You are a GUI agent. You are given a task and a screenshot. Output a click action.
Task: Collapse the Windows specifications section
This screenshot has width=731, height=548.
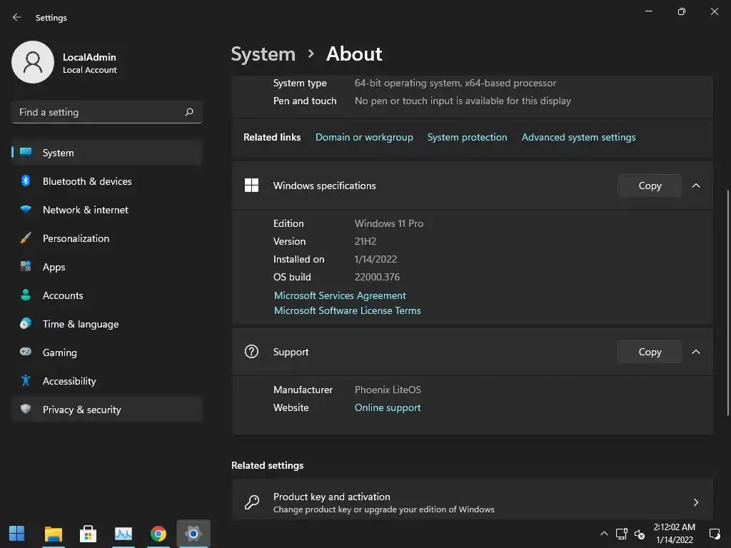pos(695,186)
